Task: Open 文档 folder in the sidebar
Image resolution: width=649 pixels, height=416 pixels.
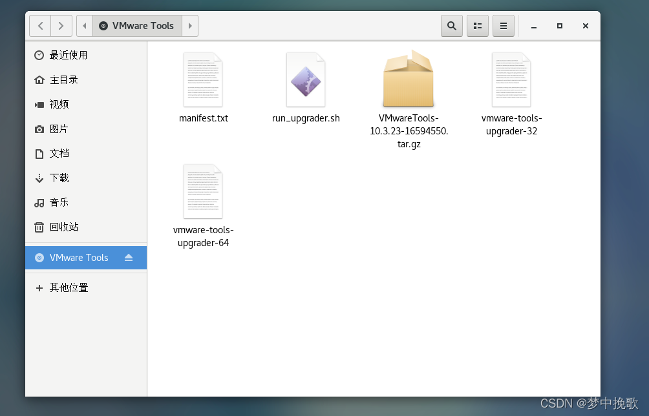Action: pos(86,153)
